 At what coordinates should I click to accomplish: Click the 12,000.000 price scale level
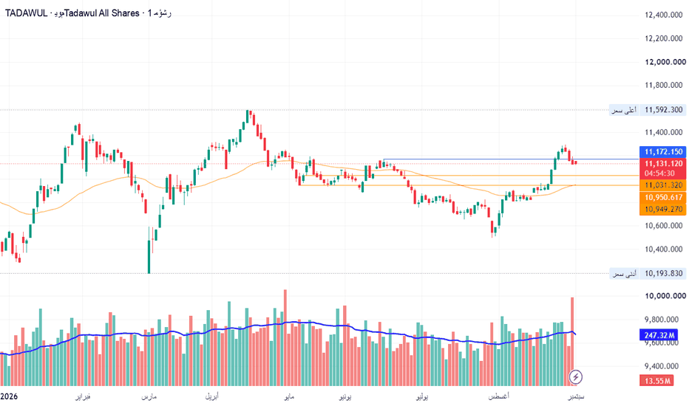coord(665,62)
